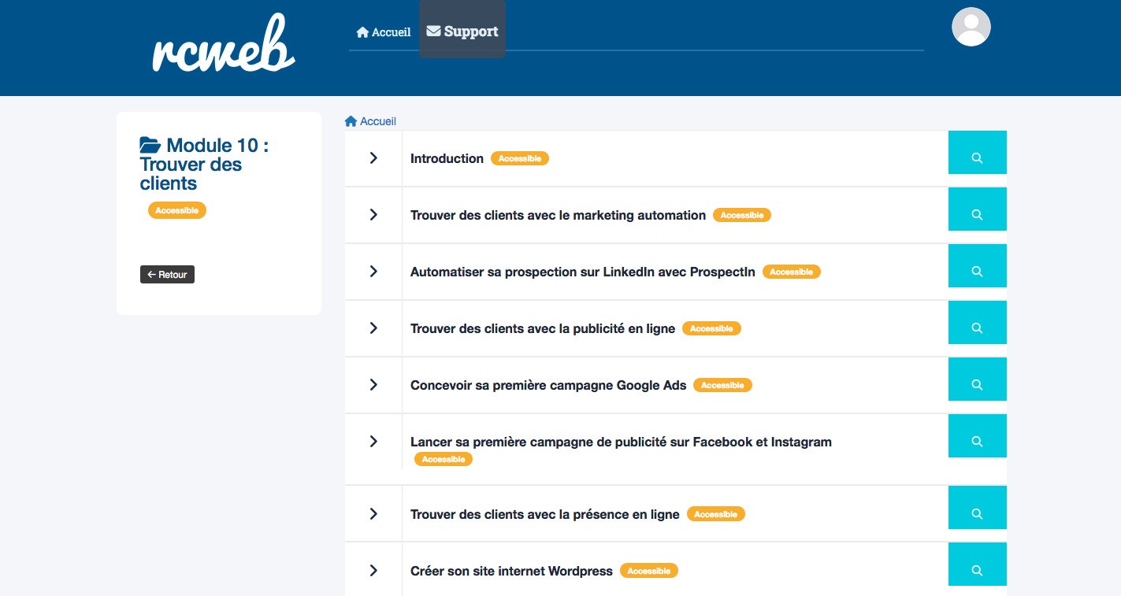Open the Introduction lesson title

pos(447,158)
